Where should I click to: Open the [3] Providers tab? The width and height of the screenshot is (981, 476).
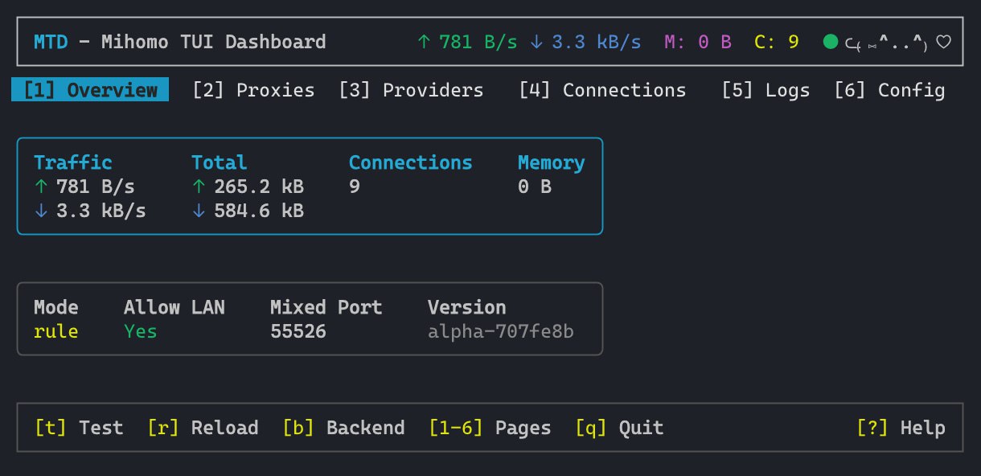[x=411, y=90]
